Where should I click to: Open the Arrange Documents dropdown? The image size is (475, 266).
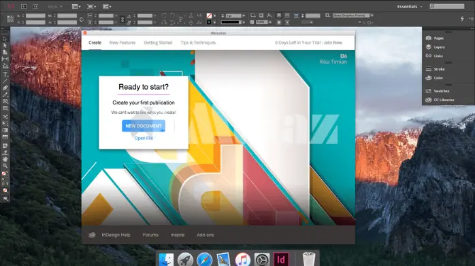click(x=107, y=6)
